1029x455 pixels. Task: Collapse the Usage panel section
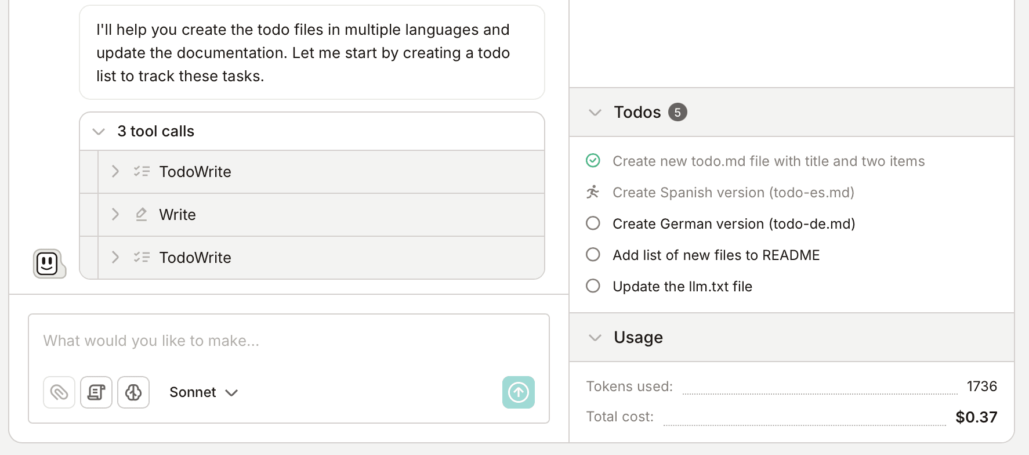coord(595,338)
